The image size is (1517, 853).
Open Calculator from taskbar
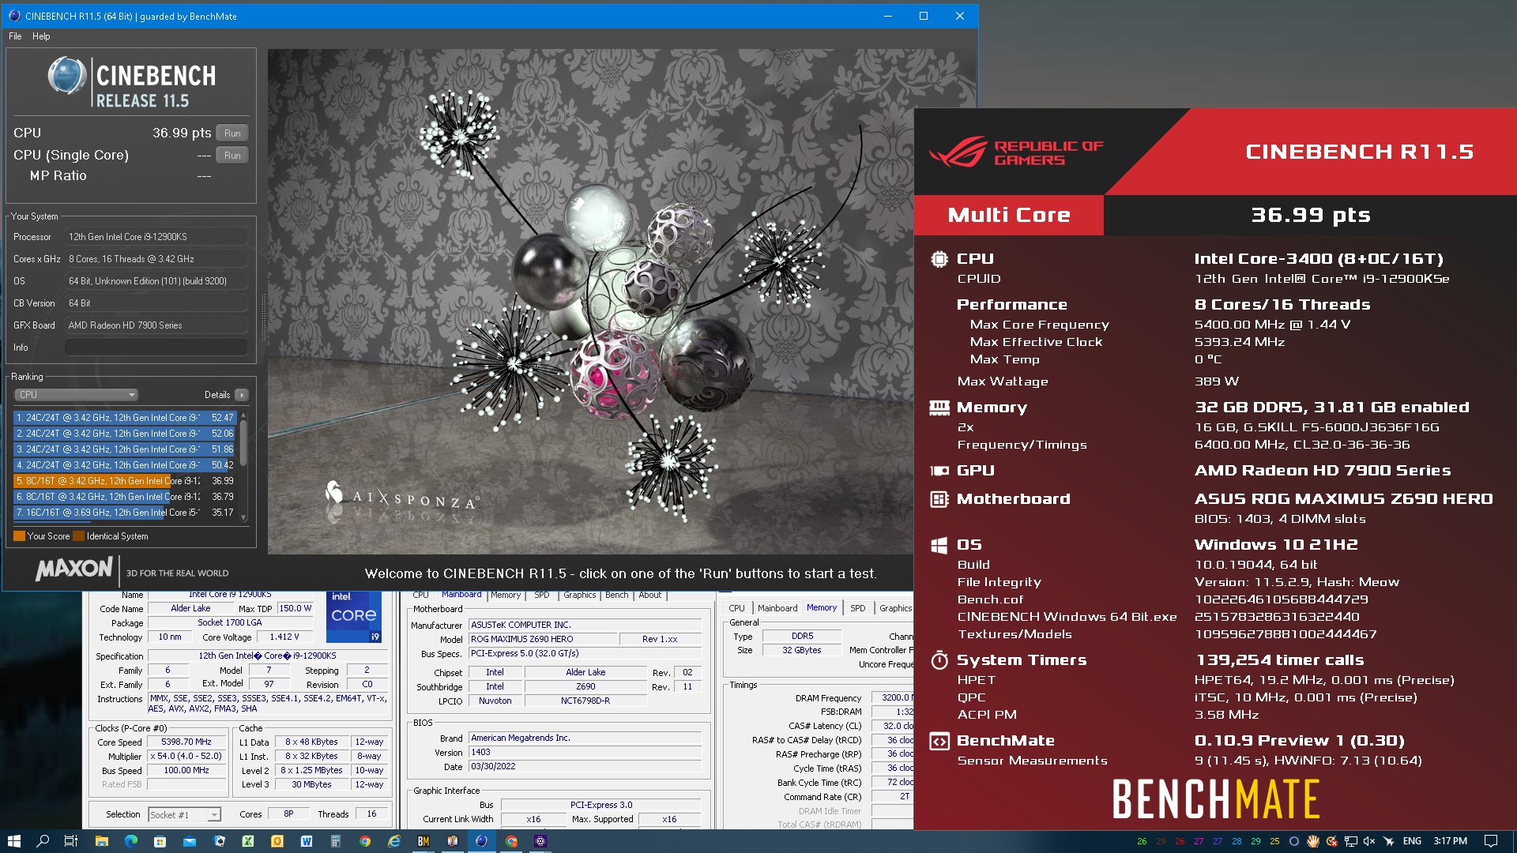[336, 841]
